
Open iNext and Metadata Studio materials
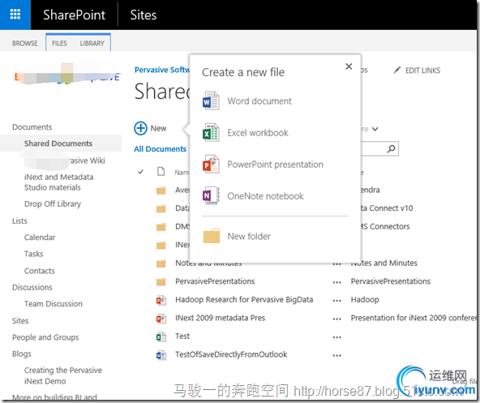point(58,182)
